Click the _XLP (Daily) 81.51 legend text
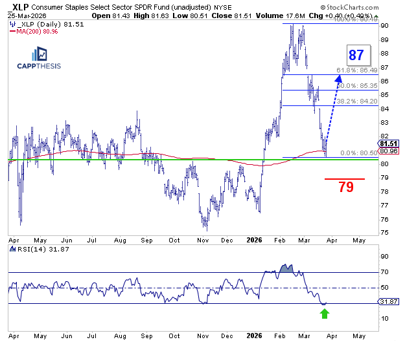The height and width of the screenshot is (342, 405). click(51, 25)
